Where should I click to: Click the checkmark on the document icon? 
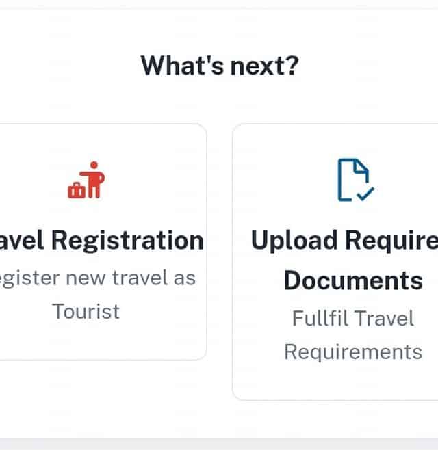365,194
